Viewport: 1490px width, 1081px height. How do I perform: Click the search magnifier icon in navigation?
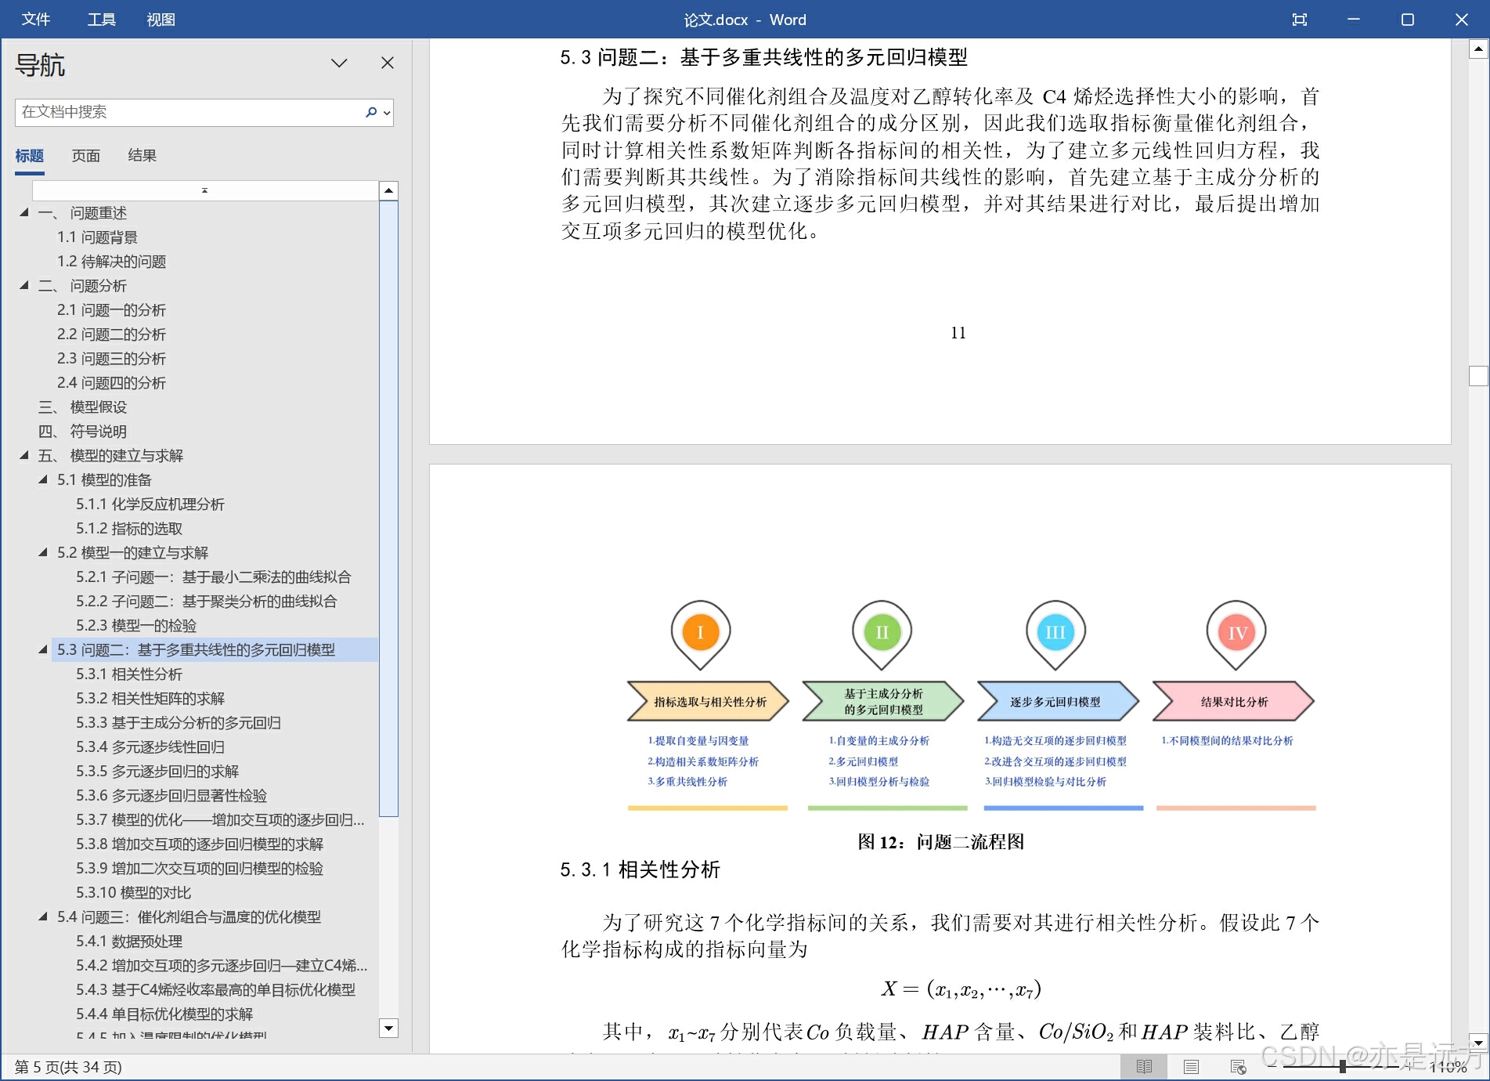coord(371,112)
